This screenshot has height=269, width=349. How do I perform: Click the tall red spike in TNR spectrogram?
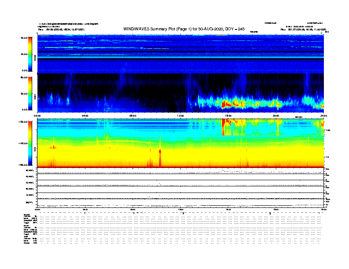pyautogui.click(x=160, y=158)
